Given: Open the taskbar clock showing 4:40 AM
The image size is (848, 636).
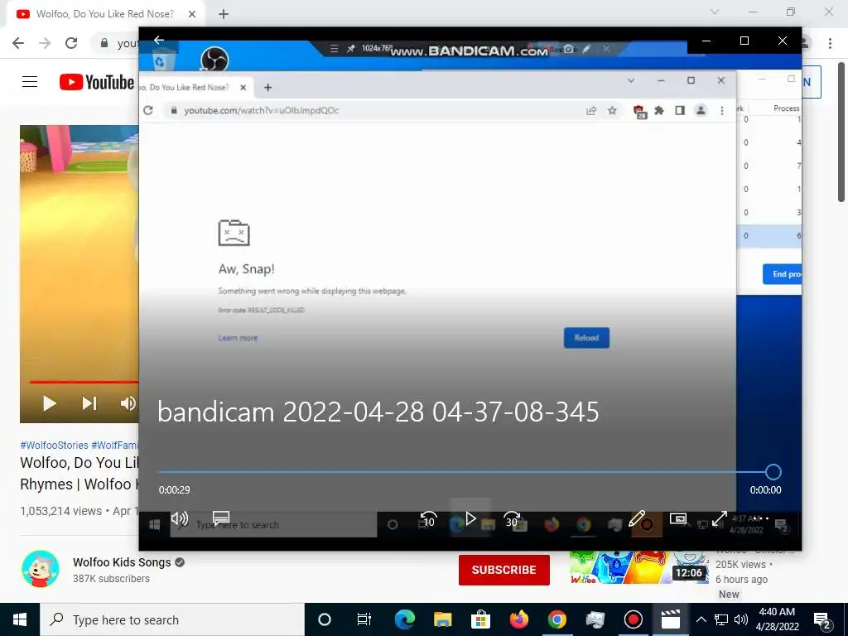Looking at the screenshot, I should point(777,619).
